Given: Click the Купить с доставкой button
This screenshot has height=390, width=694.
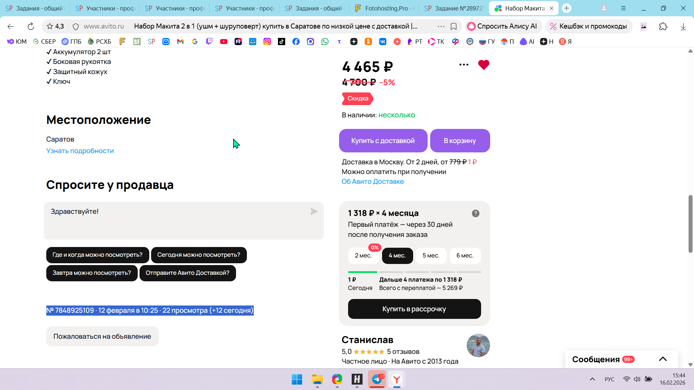Looking at the screenshot, I should [383, 141].
